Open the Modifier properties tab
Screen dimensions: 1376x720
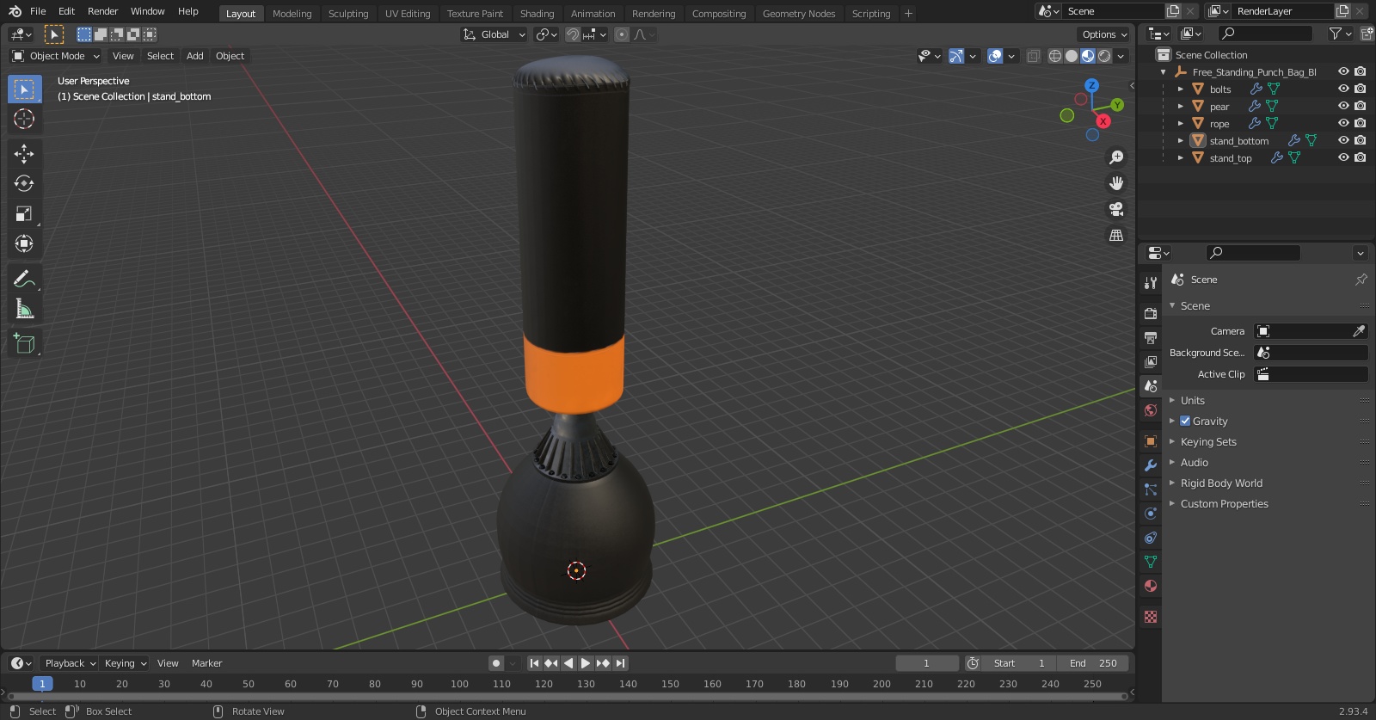(x=1151, y=465)
